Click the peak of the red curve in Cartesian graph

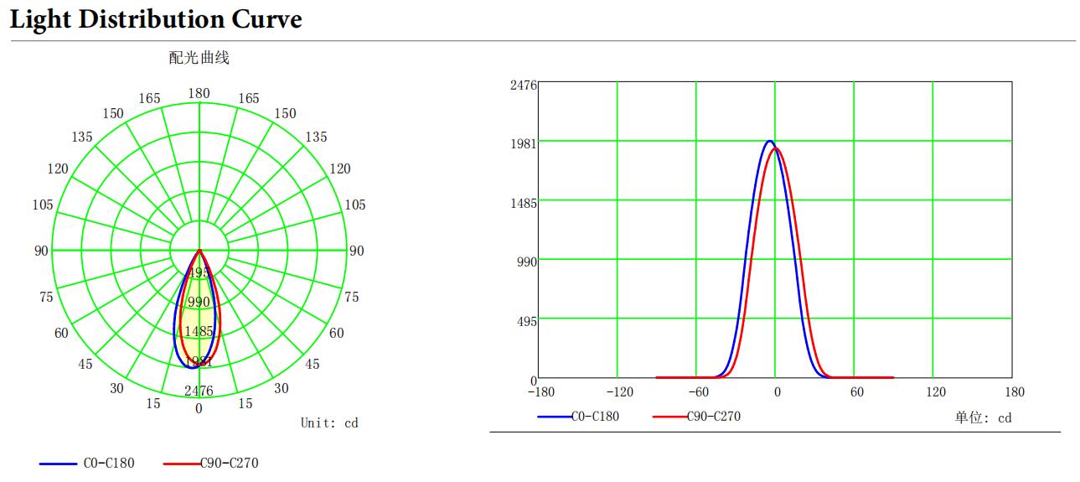[x=776, y=148]
